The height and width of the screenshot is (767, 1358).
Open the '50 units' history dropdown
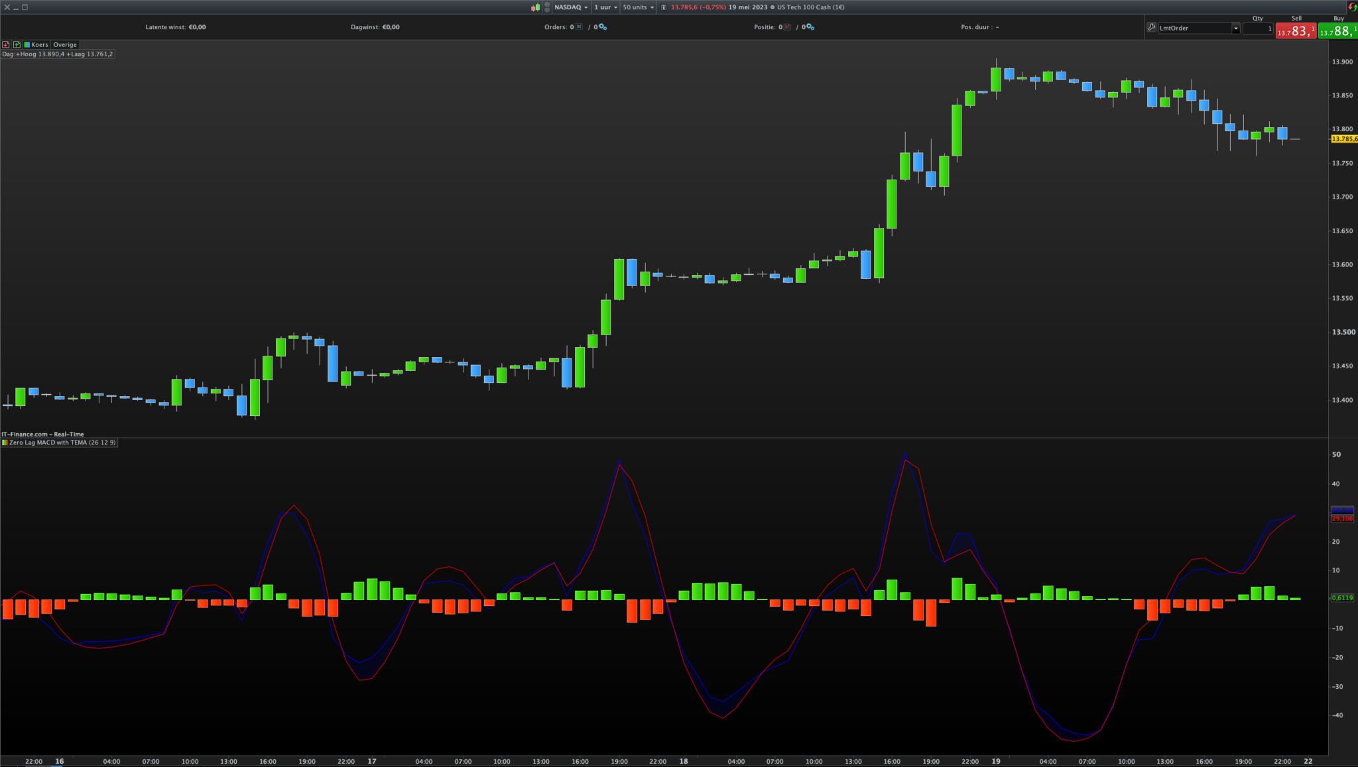click(638, 7)
